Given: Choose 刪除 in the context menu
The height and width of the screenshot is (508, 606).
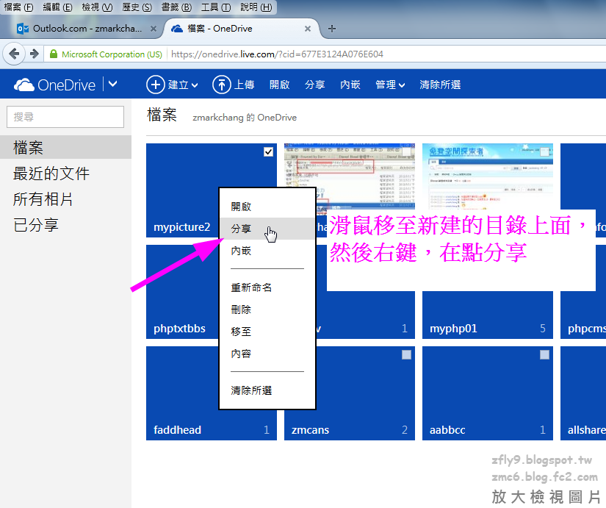Looking at the screenshot, I should click(x=267, y=310).
